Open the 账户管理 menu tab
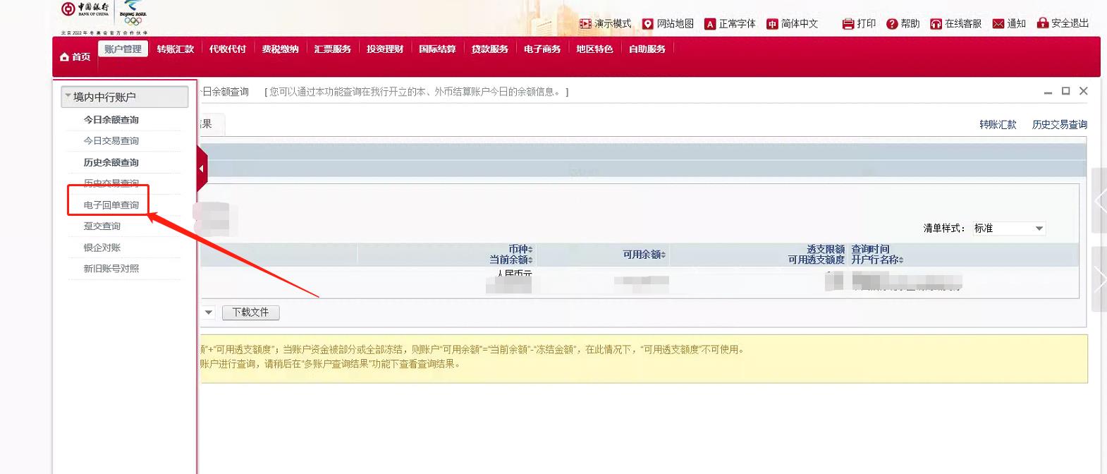1107x474 pixels. tap(123, 49)
